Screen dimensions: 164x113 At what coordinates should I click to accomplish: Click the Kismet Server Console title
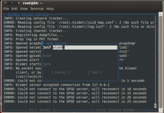[28, 14]
